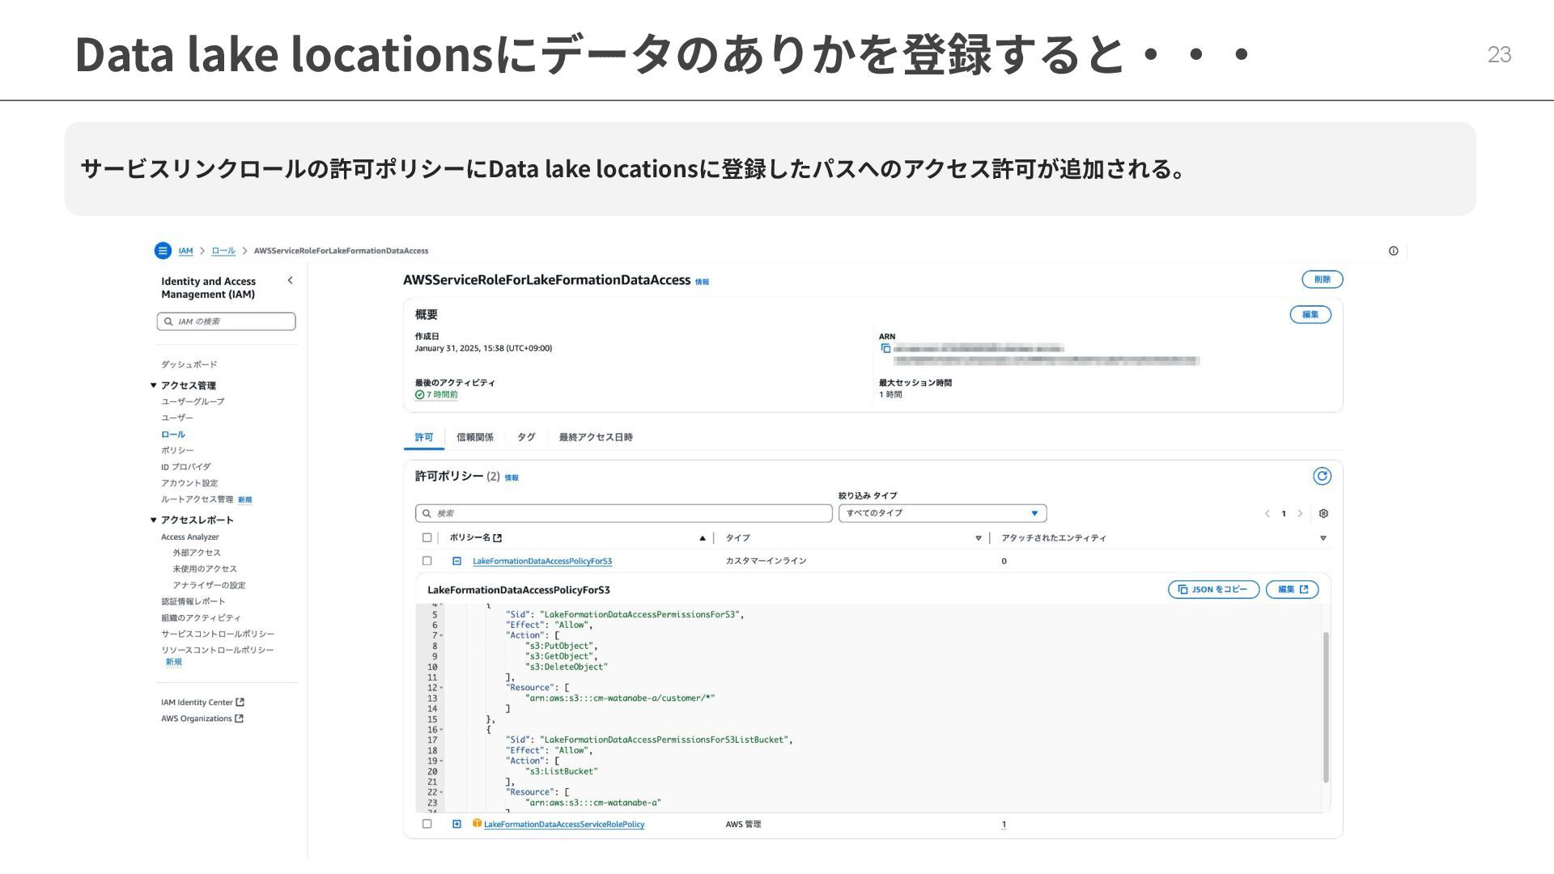The width and height of the screenshot is (1554, 874).
Task: Click the 情報 link beside 許可ポリシー
Action: [512, 477]
